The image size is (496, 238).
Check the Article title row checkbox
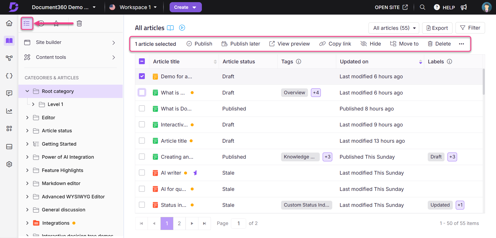[x=142, y=141]
